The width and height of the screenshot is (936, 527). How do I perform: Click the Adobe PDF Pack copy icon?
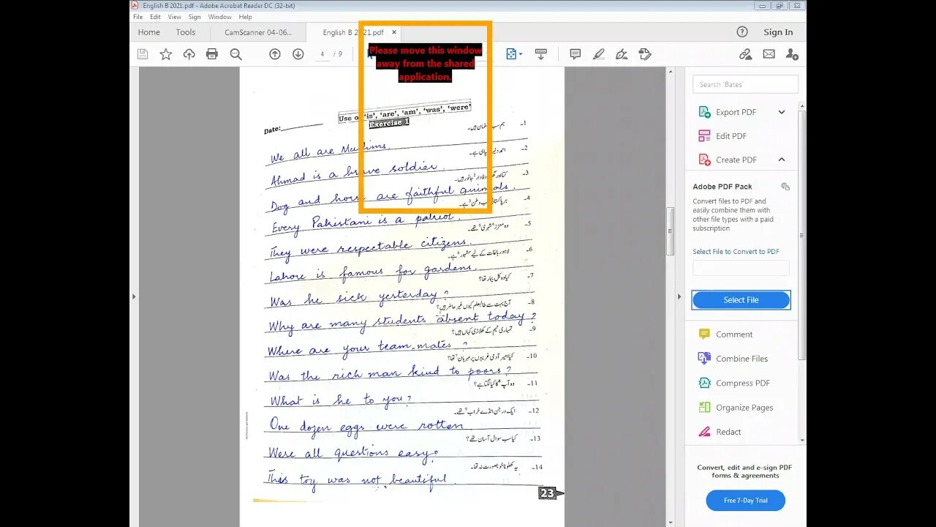click(x=785, y=187)
